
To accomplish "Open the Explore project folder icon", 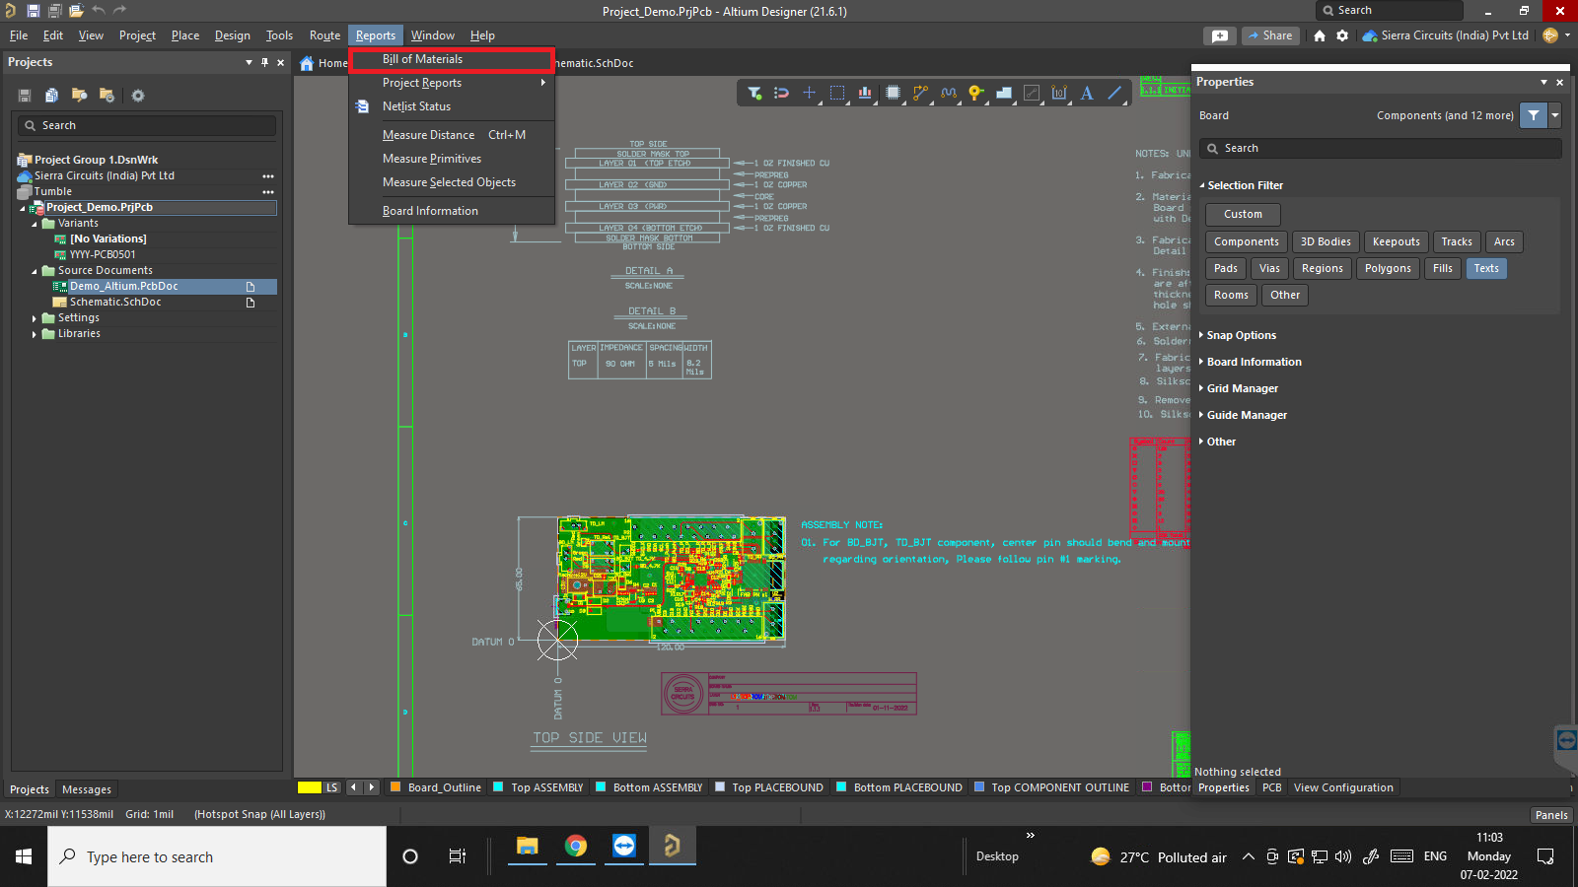I will pos(79,96).
